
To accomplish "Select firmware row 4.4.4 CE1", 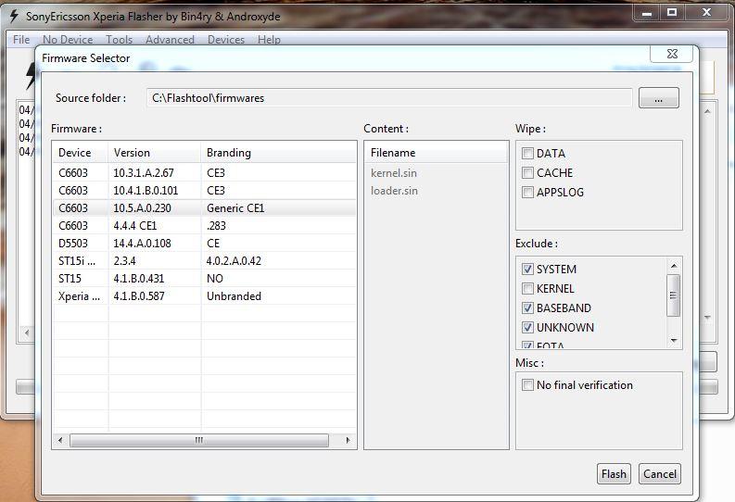I will pos(205,226).
